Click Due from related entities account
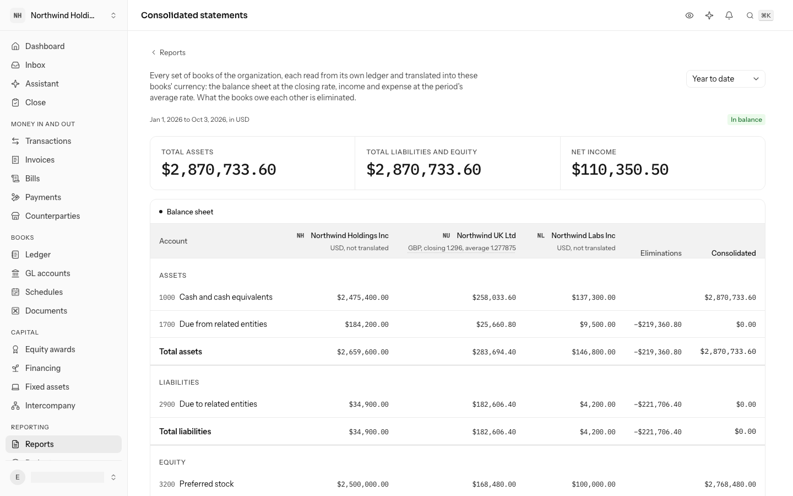The image size is (793, 496). point(223,324)
